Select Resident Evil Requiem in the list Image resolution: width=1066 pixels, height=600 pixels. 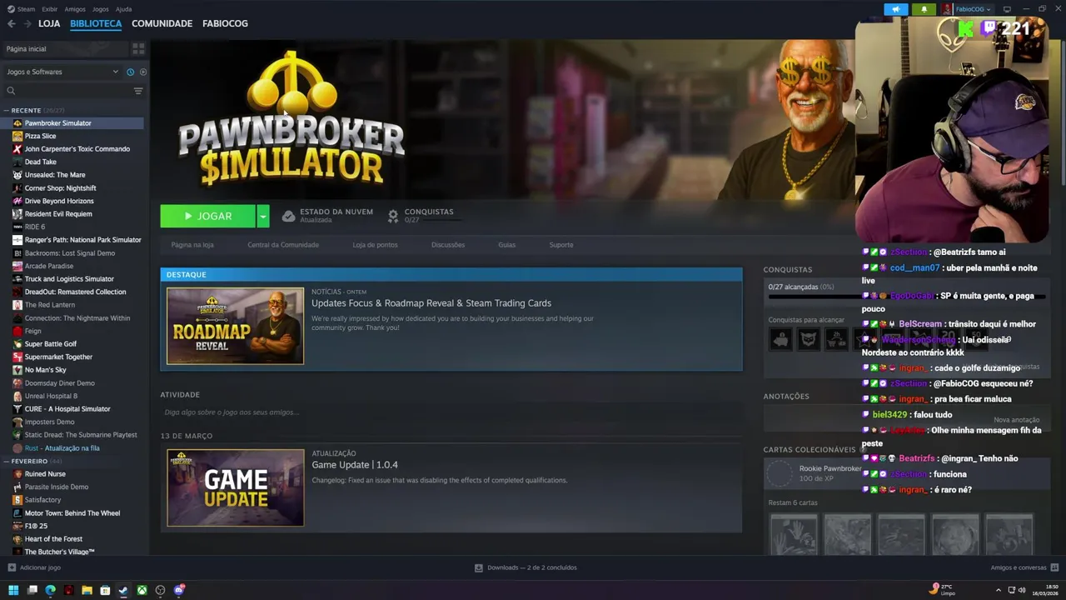[58, 214]
